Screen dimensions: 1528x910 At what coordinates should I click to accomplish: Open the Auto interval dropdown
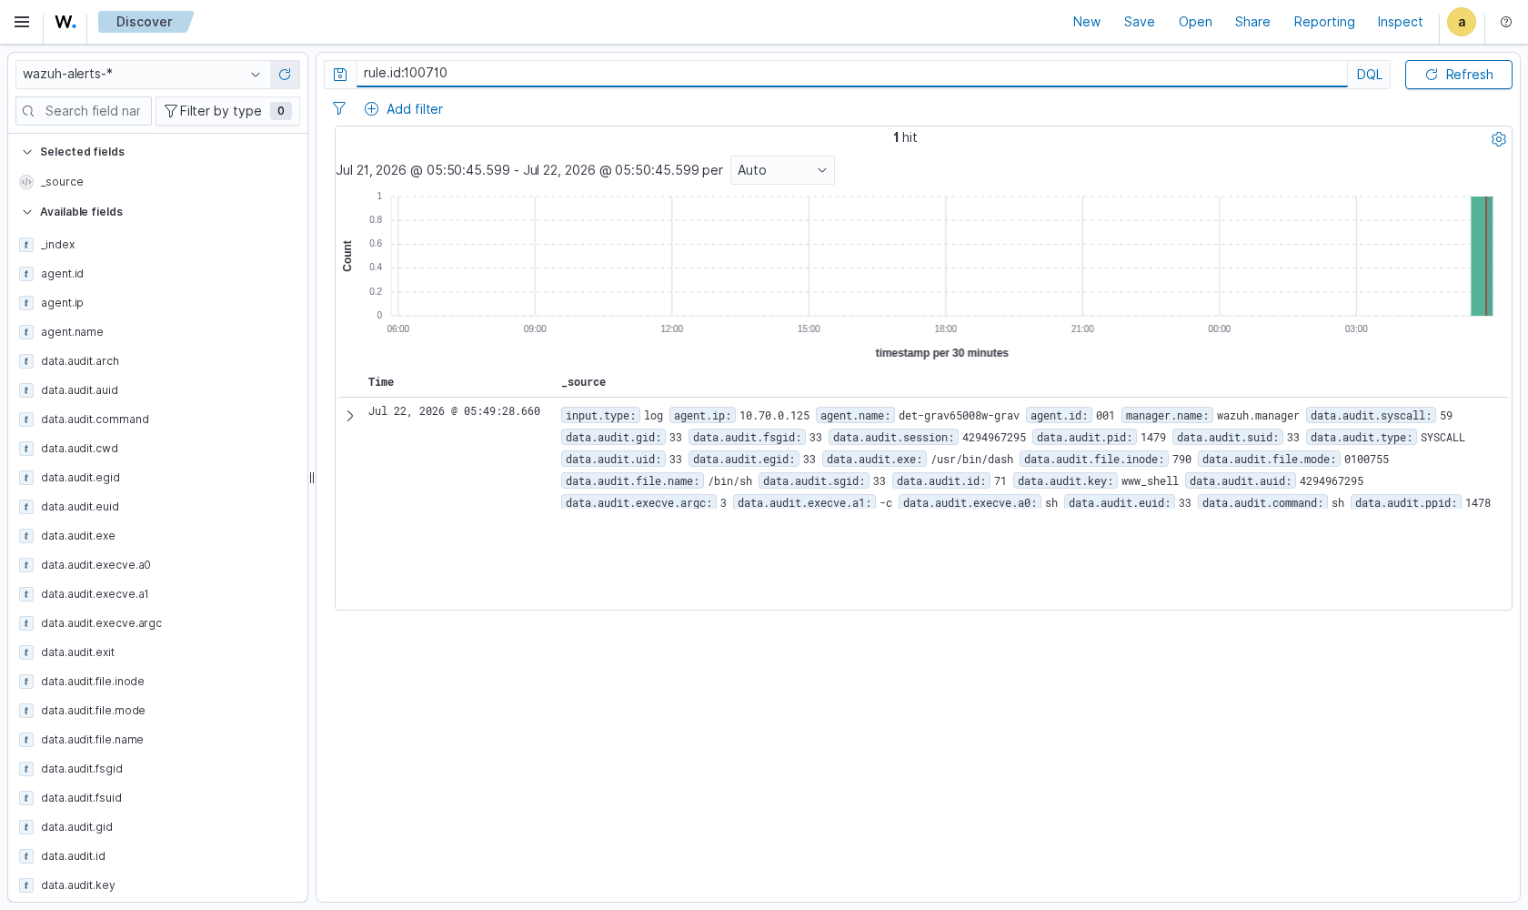point(782,170)
